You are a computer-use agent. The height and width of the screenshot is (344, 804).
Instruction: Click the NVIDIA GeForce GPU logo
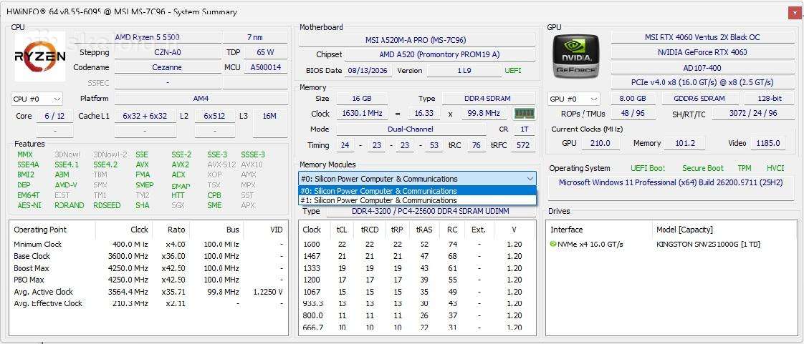pos(575,56)
